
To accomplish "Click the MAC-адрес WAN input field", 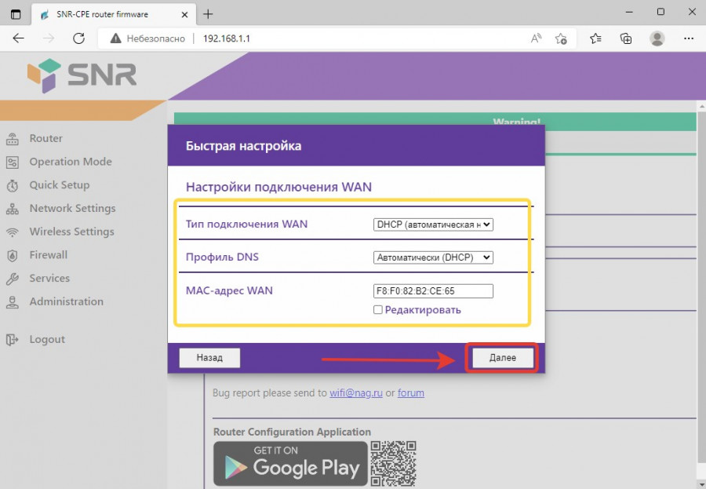I will click(x=433, y=291).
